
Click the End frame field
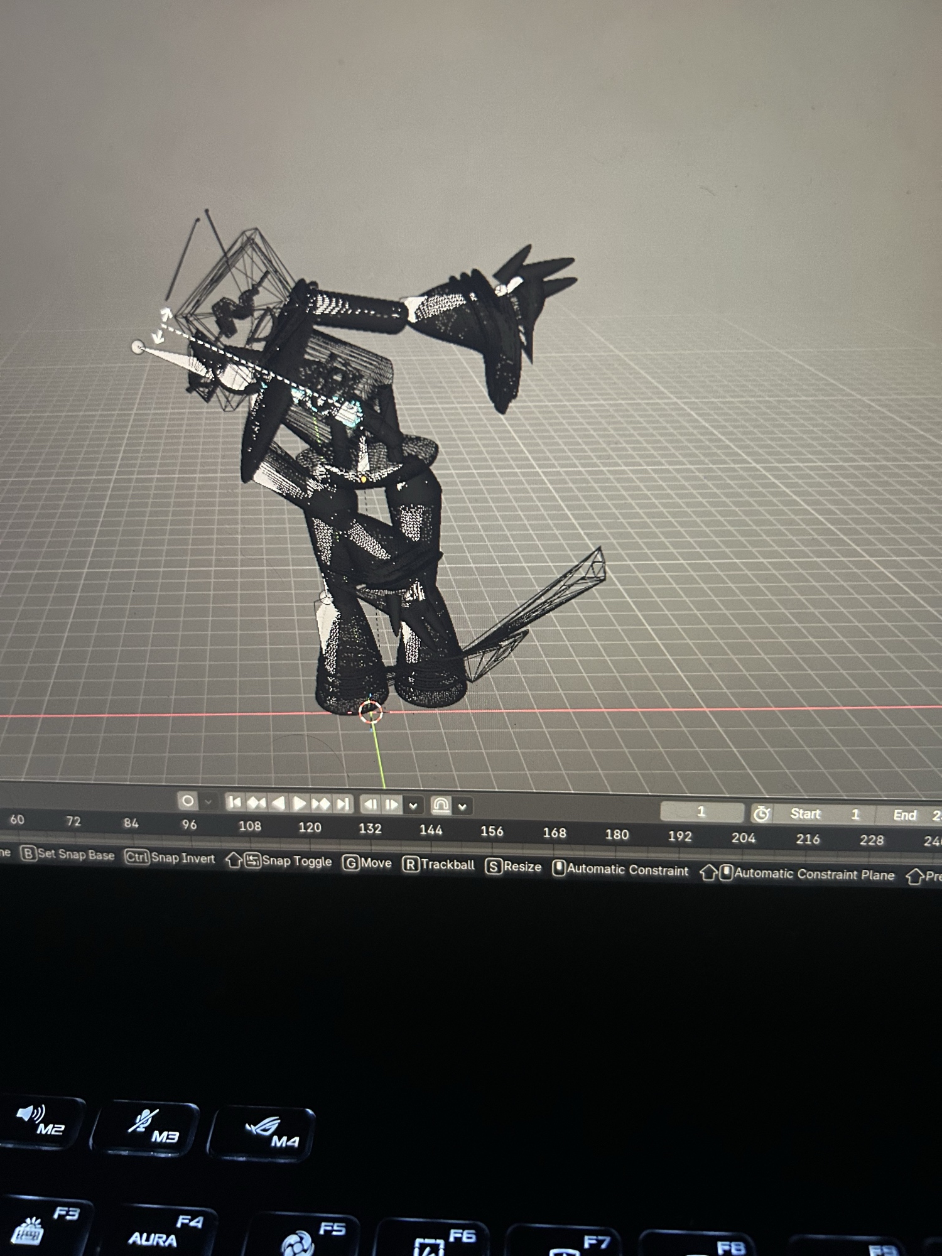click(917, 815)
